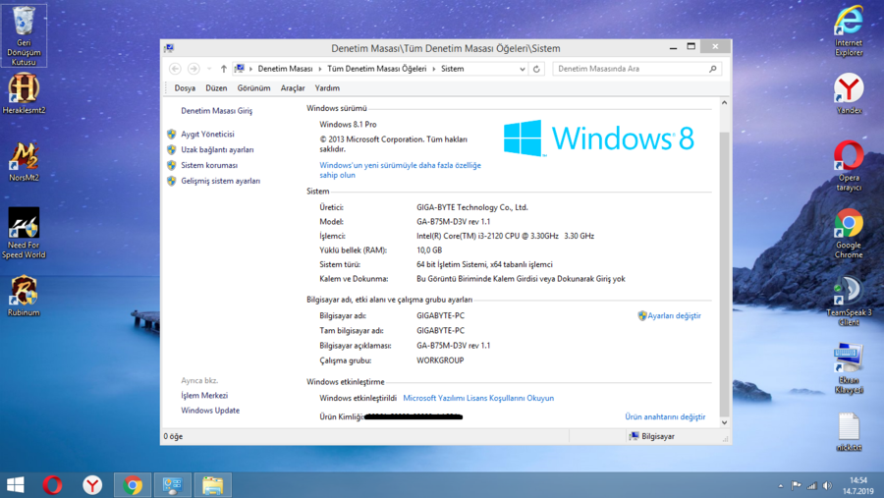Image resolution: width=884 pixels, height=498 pixels.
Task: Click the scroll down arrow of the vertical scrollbar
Action: click(725, 422)
